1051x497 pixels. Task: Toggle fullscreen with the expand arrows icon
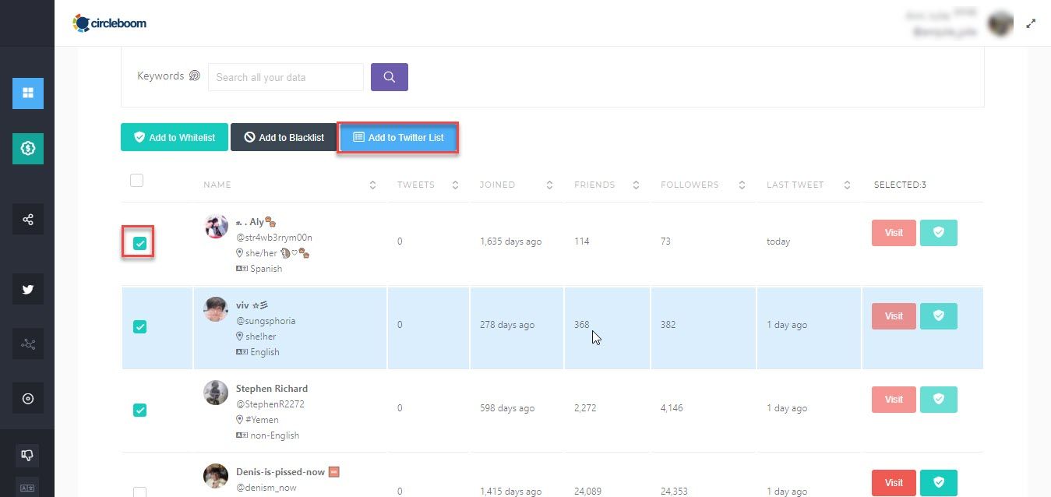coord(1031,23)
